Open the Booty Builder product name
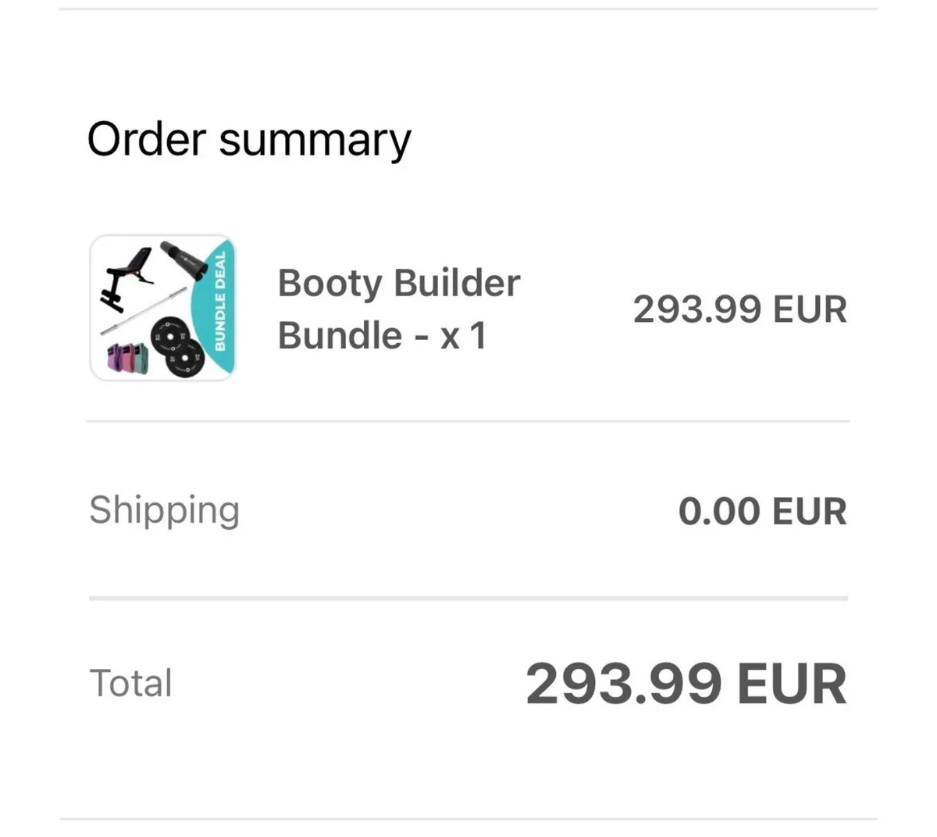Viewport: 937px width, 837px height. 398,283
